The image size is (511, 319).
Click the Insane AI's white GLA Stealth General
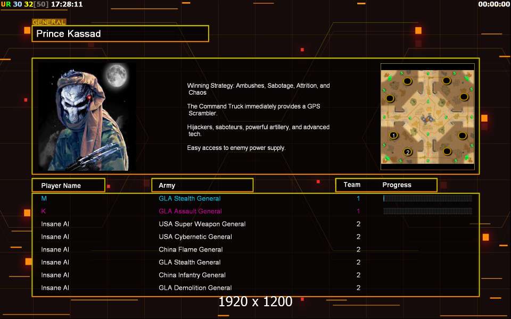189,262
